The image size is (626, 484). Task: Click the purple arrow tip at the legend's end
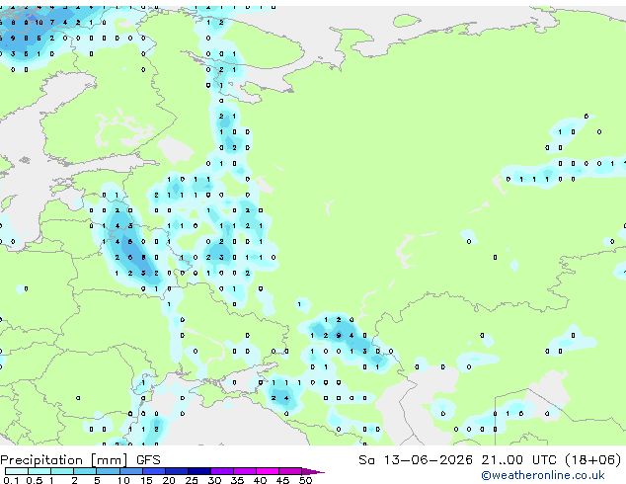coord(313,471)
